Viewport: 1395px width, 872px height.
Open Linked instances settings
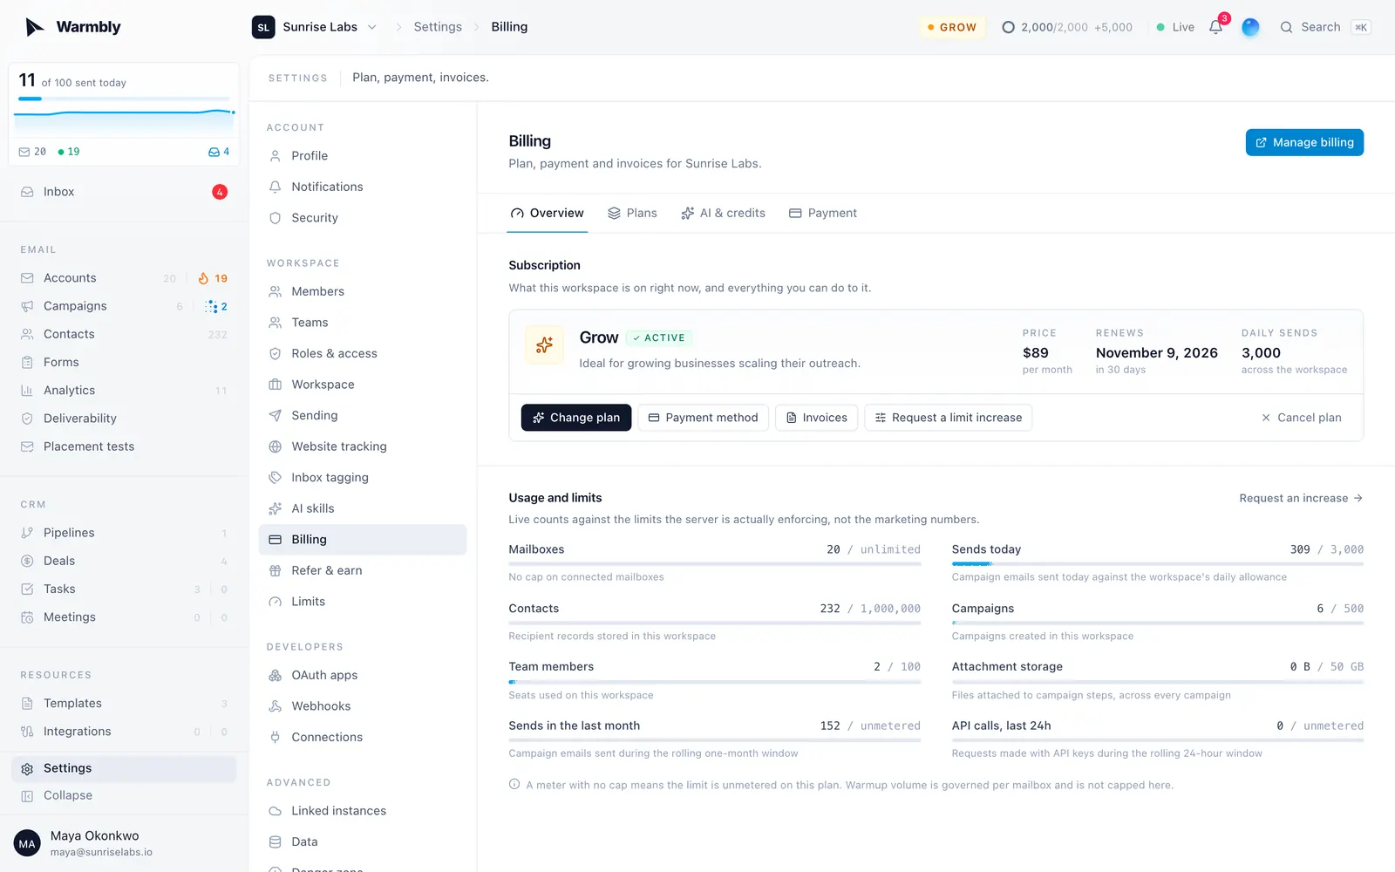pyautogui.click(x=363, y=811)
